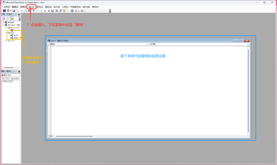Expand the Normal project tree node
Screen dimensions: 277x165
3,22
